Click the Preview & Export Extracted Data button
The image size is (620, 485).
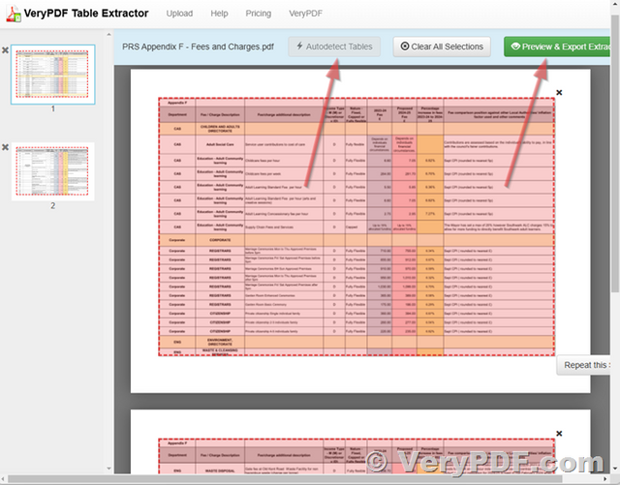pyautogui.click(x=557, y=46)
